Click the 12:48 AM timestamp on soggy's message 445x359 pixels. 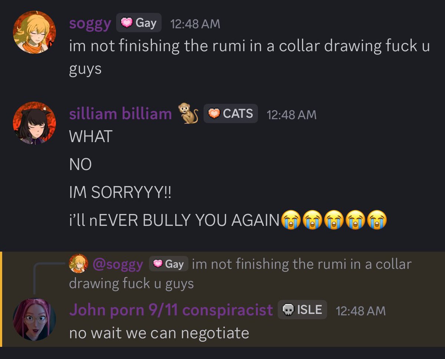pos(195,24)
